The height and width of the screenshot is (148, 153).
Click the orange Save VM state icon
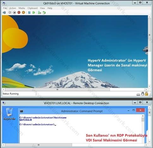tap(23, 13)
